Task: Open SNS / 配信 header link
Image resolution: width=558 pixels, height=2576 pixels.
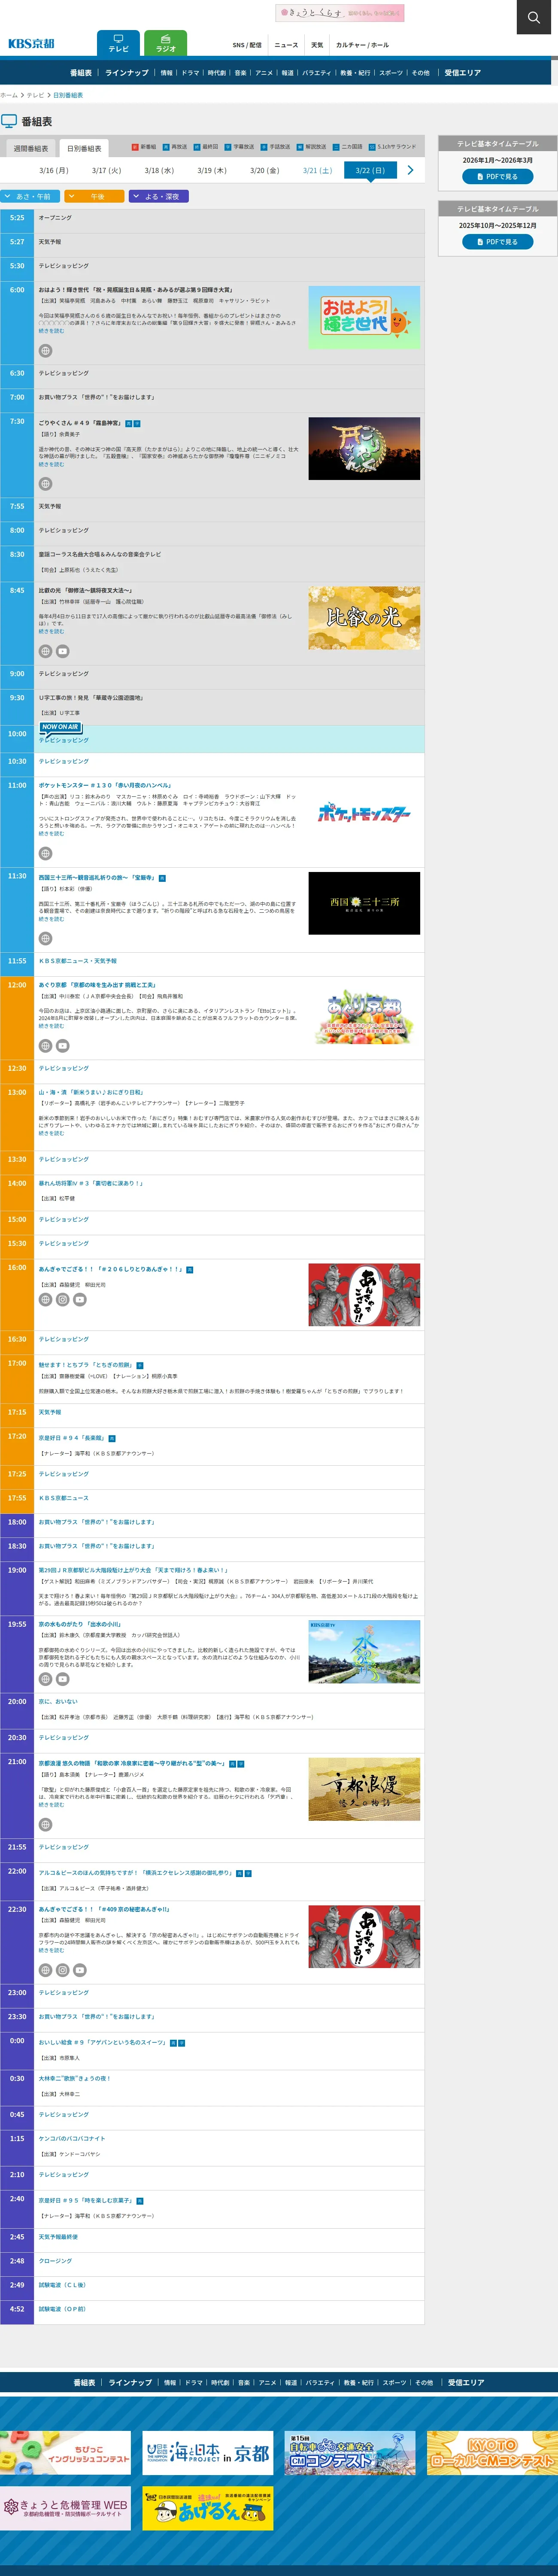Action: point(247,45)
